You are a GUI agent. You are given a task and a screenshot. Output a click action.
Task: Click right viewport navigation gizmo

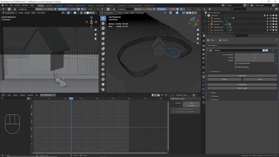click(194, 22)
